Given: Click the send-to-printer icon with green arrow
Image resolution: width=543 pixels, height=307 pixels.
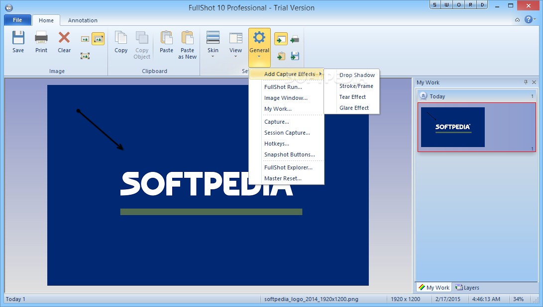Looking at the screenshot, I should pos(295,39).
